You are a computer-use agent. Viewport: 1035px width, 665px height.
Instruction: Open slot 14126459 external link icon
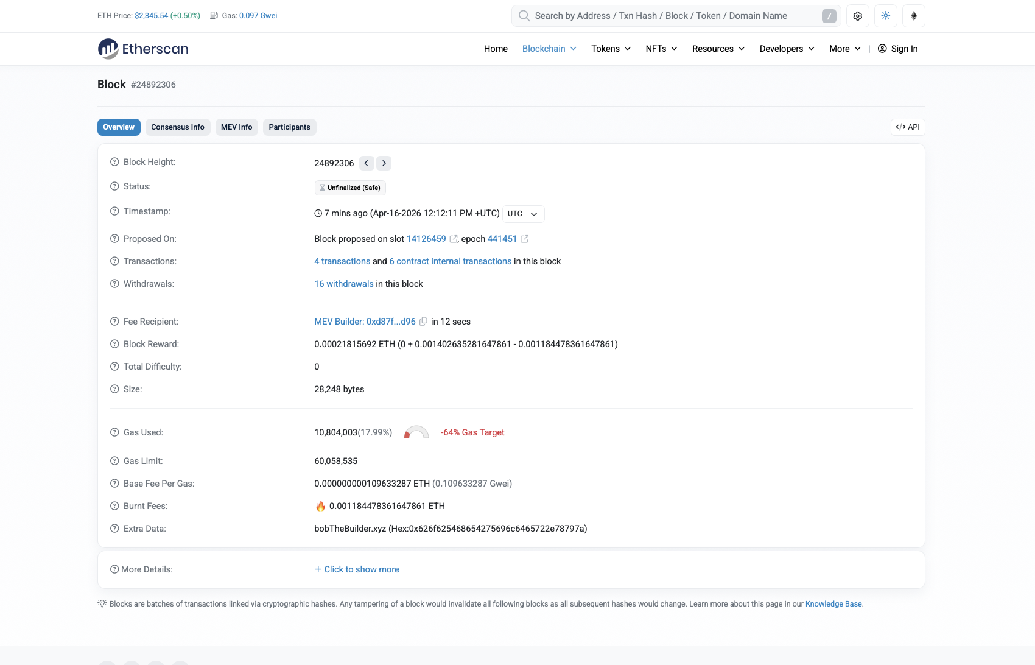click(x=454, y=239)
